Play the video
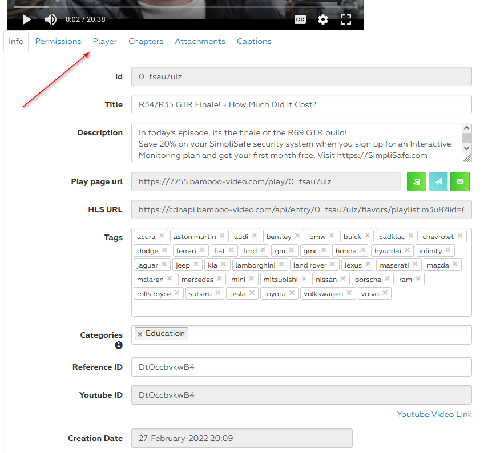Viewport: 488px width, 453px height. pos(27,19)
